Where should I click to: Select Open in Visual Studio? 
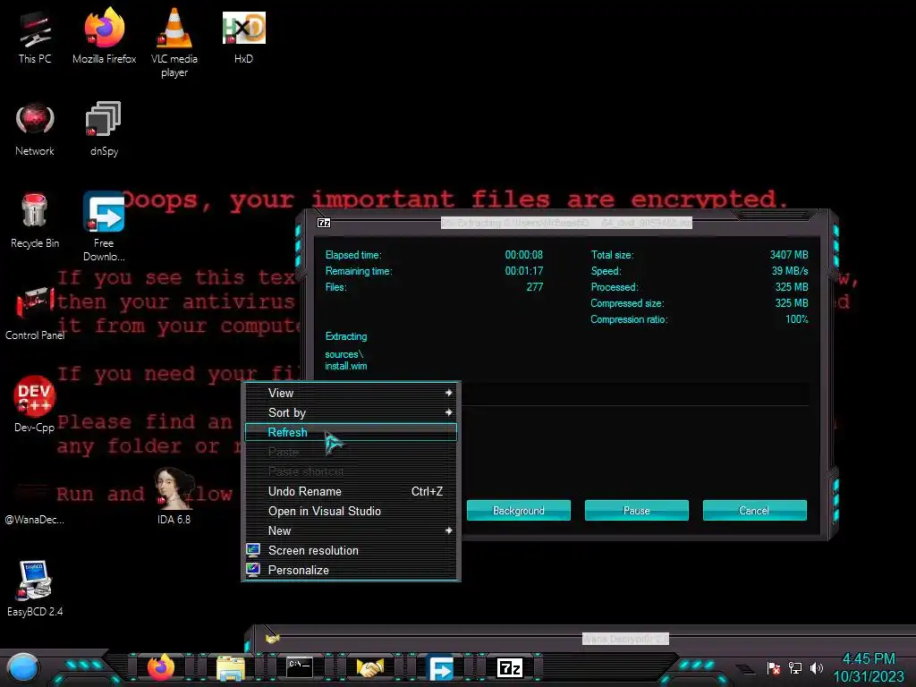point(351,511)
